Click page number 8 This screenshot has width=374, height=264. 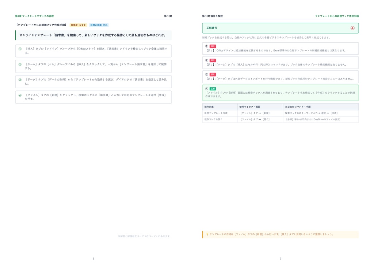pyautogui.click(x=93, y=259)
